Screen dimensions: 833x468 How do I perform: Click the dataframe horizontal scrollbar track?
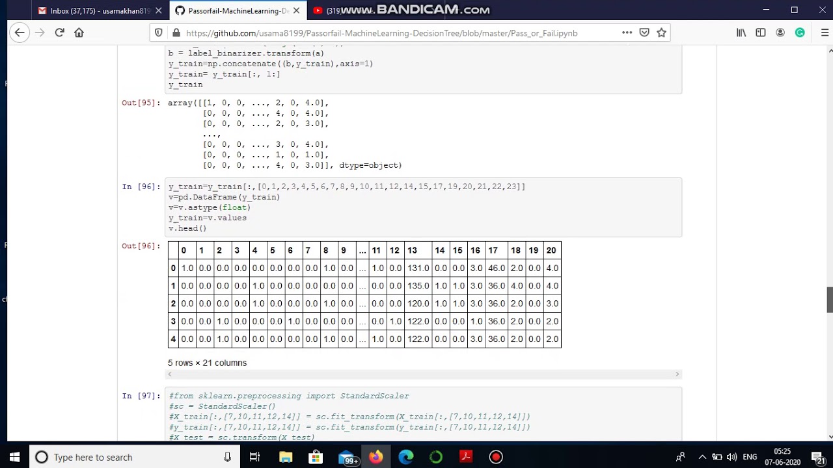(423, 374)
